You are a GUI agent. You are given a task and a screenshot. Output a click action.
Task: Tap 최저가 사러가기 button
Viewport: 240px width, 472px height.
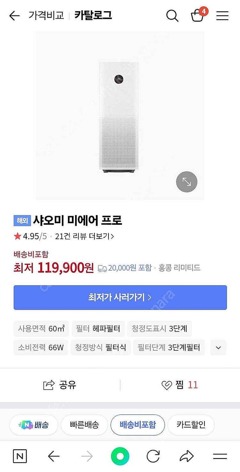point(120,297)
